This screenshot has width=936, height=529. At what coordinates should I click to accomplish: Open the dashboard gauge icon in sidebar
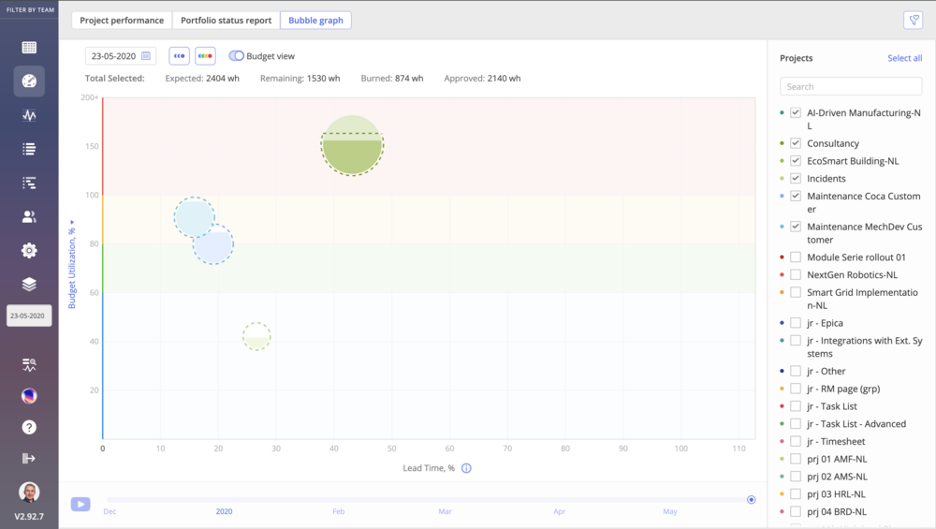[29, 81]
